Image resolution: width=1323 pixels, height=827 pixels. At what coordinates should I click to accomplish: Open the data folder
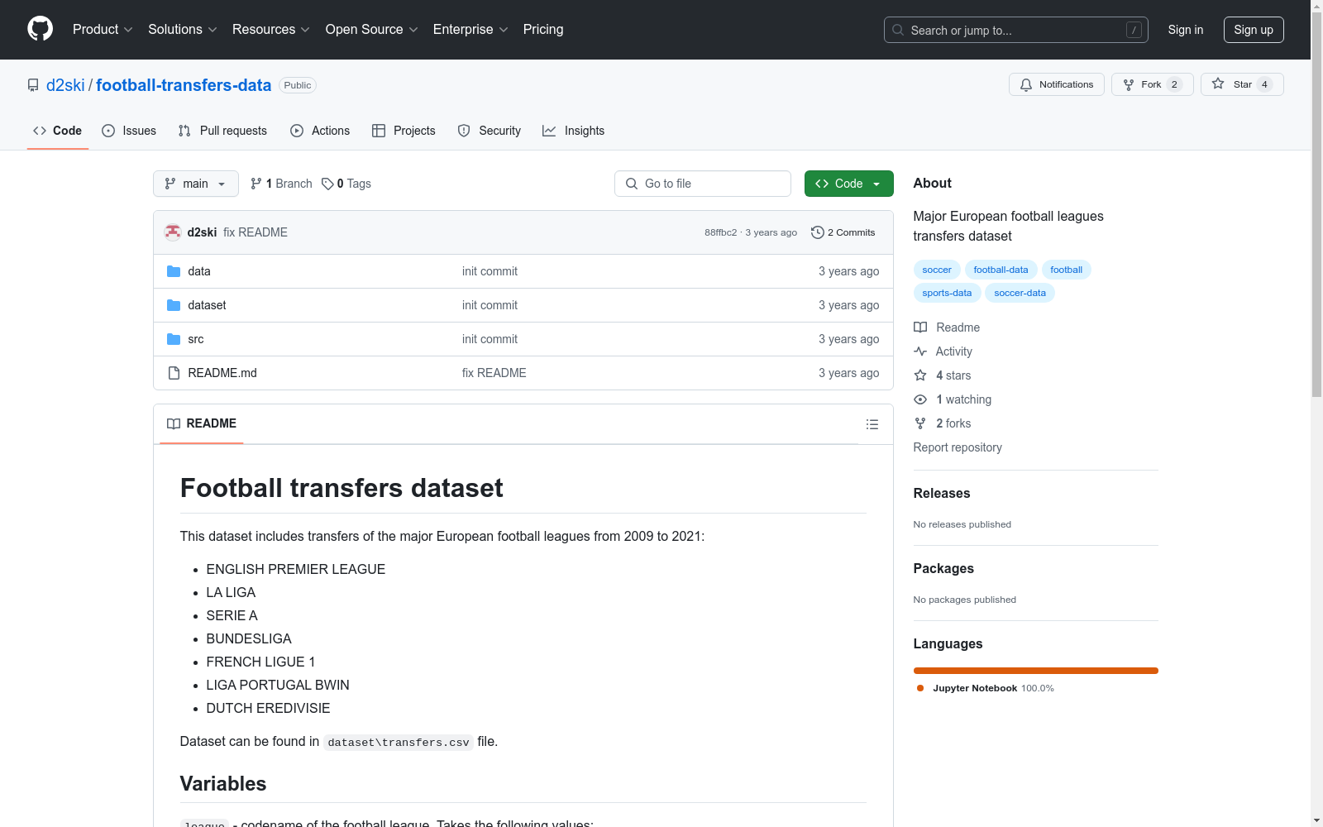coord(199,271)
